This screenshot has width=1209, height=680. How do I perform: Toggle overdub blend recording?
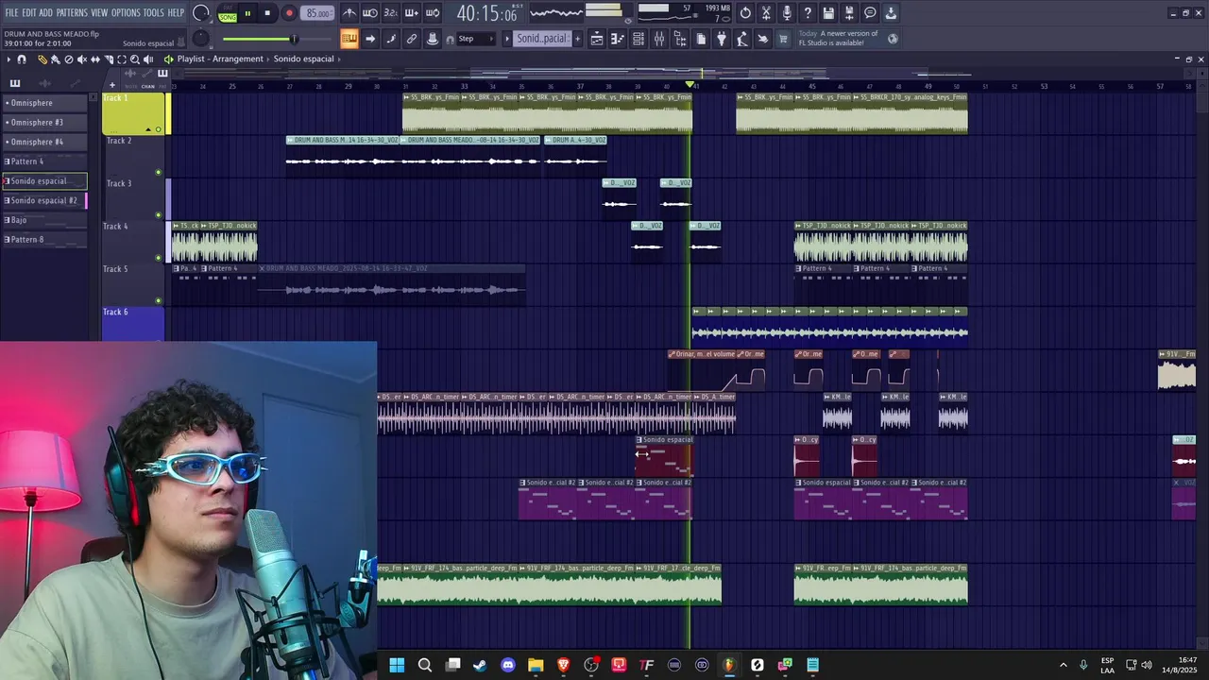coord(412,13)
